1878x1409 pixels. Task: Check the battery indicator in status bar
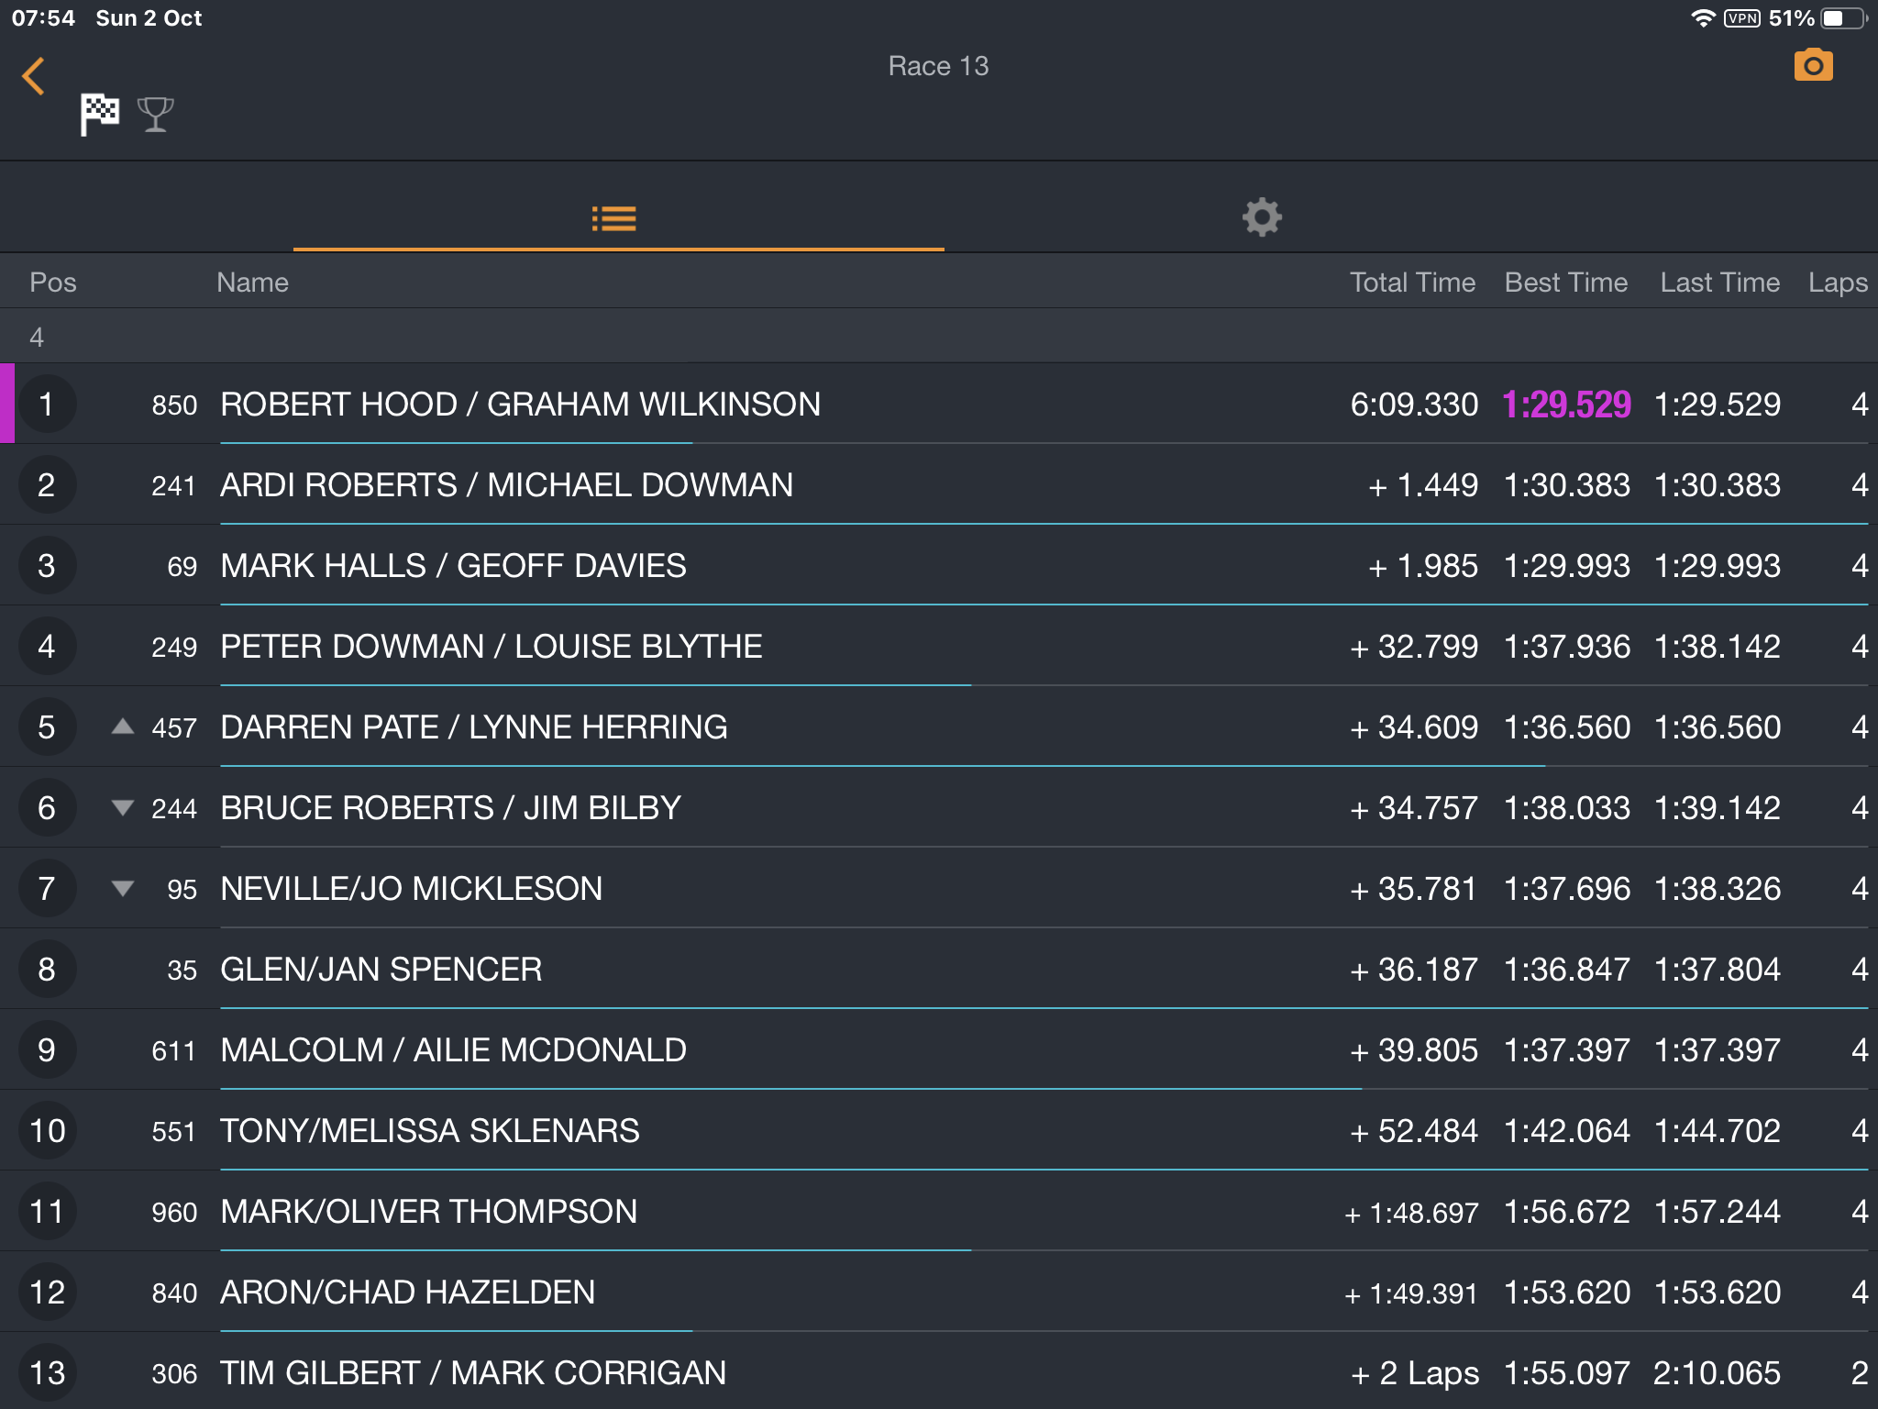pyautogui.click(x=1843, y=18)
